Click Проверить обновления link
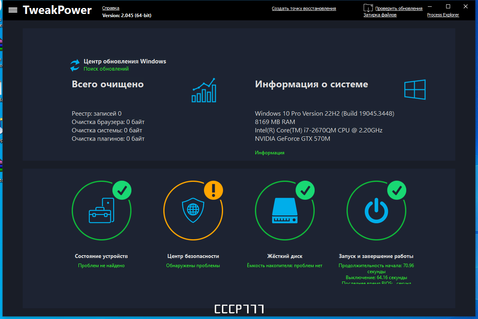This screenshot has height=319, width=478. 399,8
